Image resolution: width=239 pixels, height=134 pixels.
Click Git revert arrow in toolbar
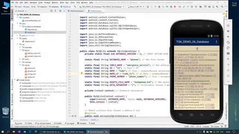196,7
